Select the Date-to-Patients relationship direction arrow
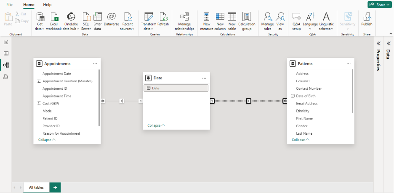The height and width of the screenshot is (193, 394). pos(248,101)
